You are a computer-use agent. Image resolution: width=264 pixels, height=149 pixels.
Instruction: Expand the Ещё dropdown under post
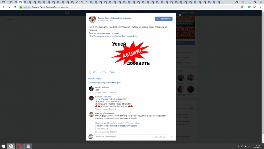(112, 72)
